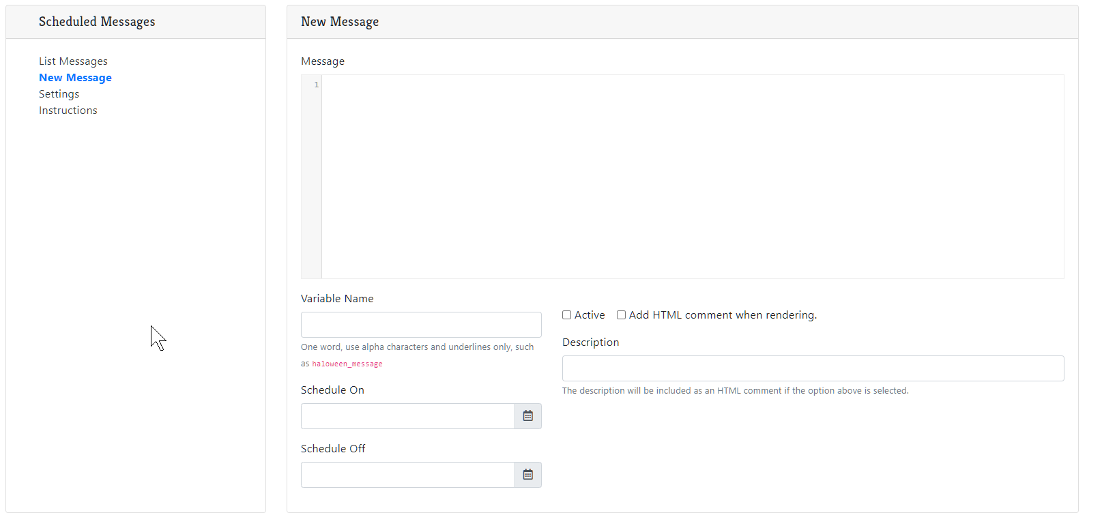The image size is (1102, 526).
Task: Click the Description input box
Action: [x=813, y=368]
